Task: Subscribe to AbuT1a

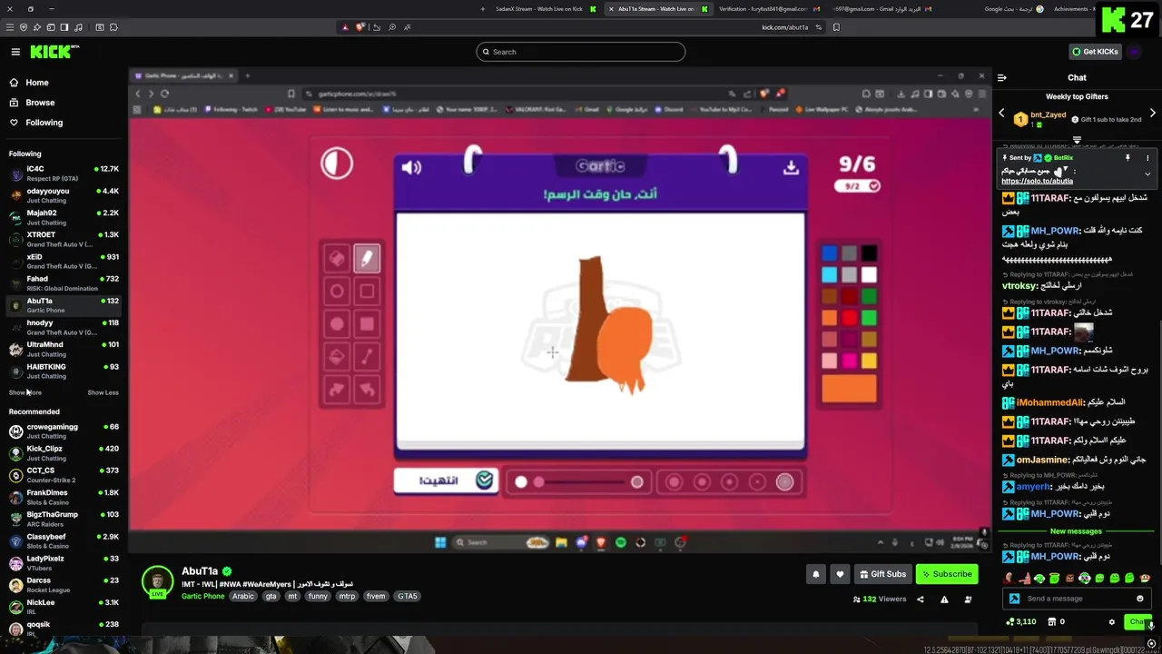Action: pyautogui.click(x=946, y=574)
